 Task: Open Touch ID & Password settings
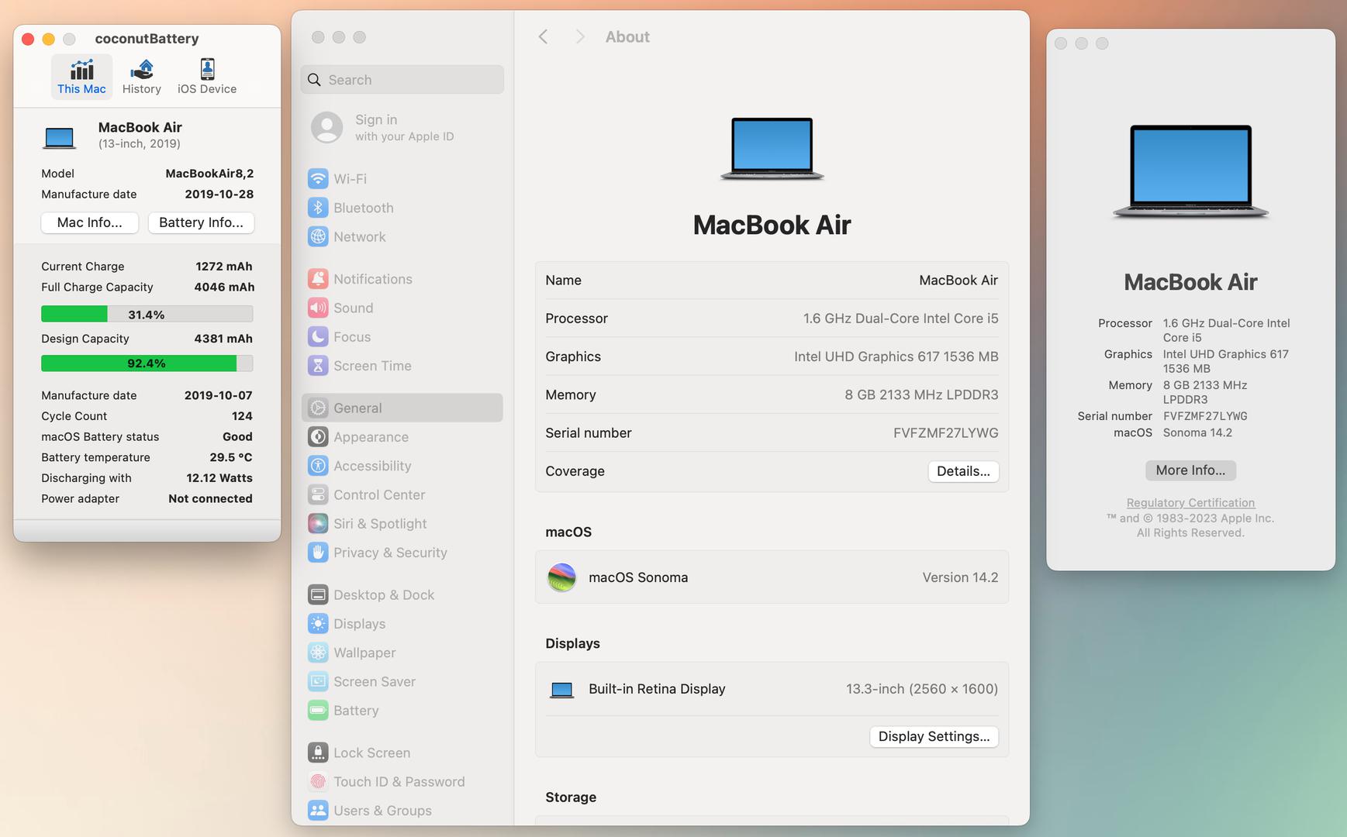click(x=399, y=782)
